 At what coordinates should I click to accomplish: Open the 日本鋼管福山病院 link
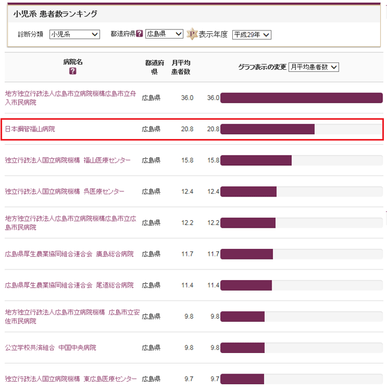click(34, 129)
